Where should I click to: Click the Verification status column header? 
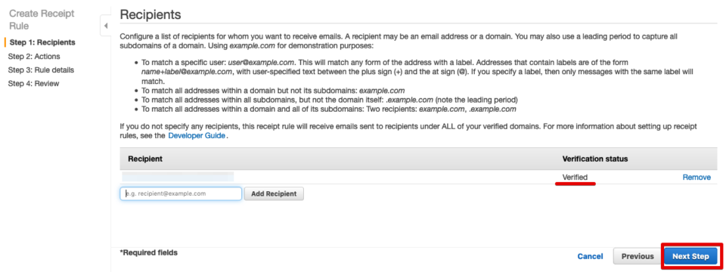point(595,159)
